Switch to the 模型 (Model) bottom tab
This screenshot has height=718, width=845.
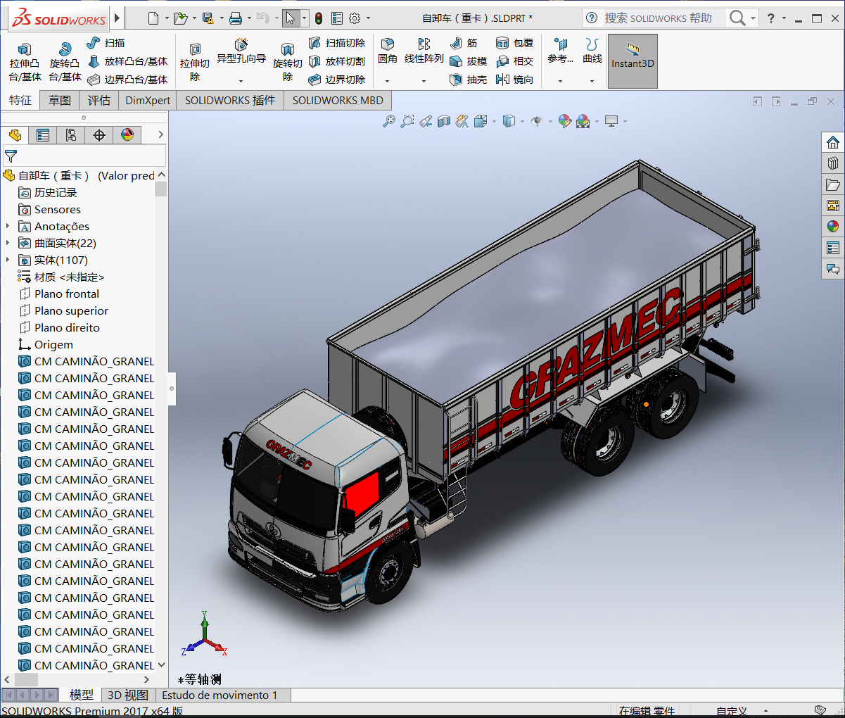81,695
